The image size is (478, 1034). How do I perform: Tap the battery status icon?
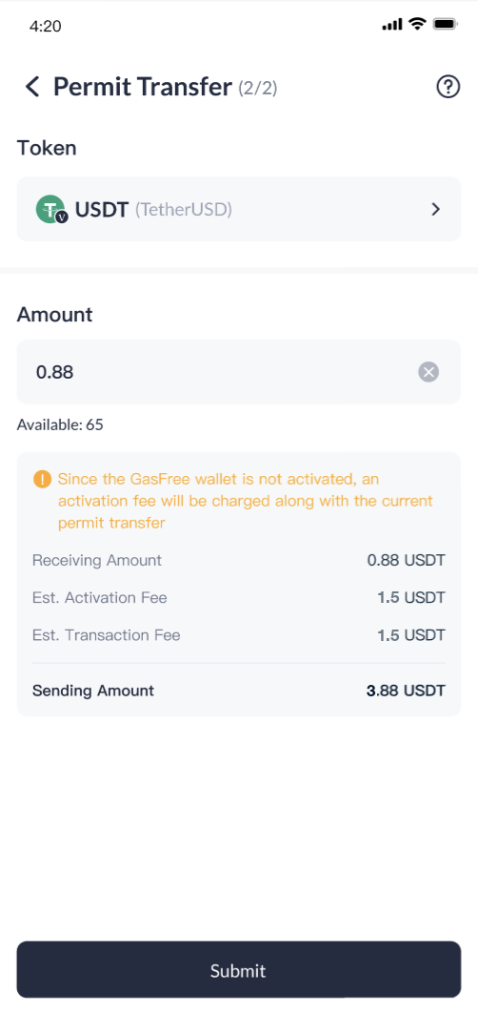click(x=446, y=25)
